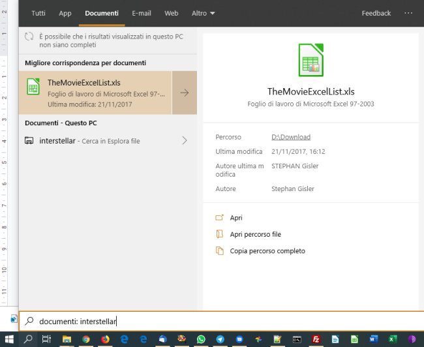This screenshot has height=347, width=424.
Task: Click the taskbar Search button
Action: (x=28, y=339)
